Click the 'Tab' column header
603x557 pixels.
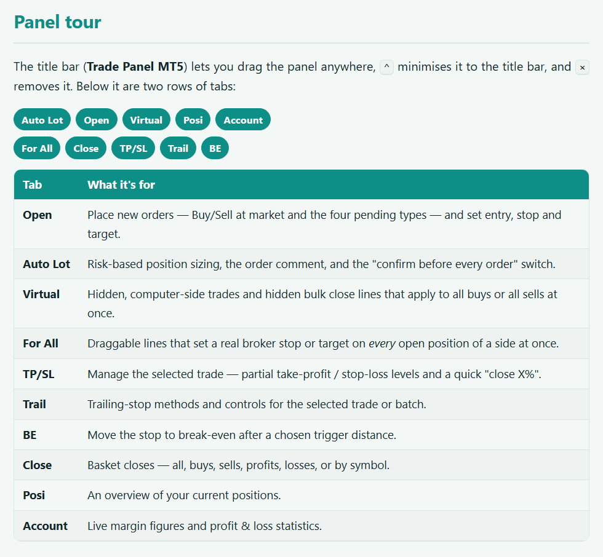click(32, 185)
